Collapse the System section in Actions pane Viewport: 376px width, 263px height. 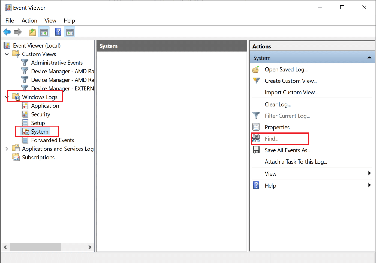pyautogui.click(x=369, y=58)
